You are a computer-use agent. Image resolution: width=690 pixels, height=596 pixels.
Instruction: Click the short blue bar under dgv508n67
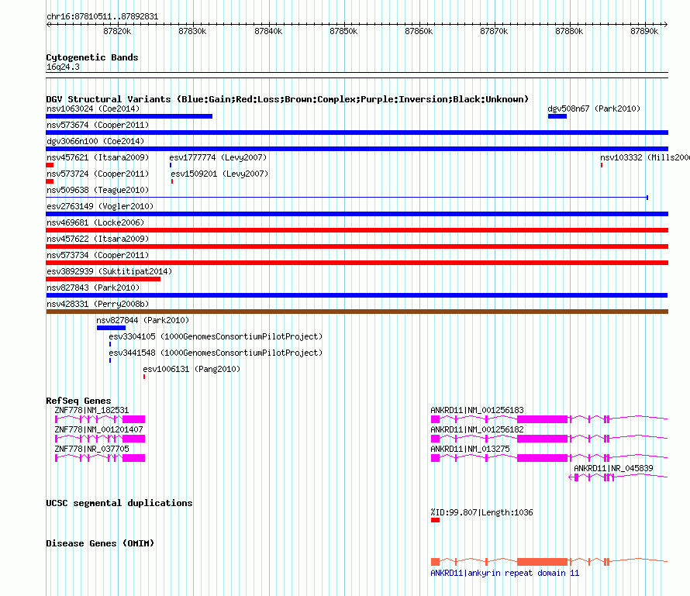click(x=557, y=116)
